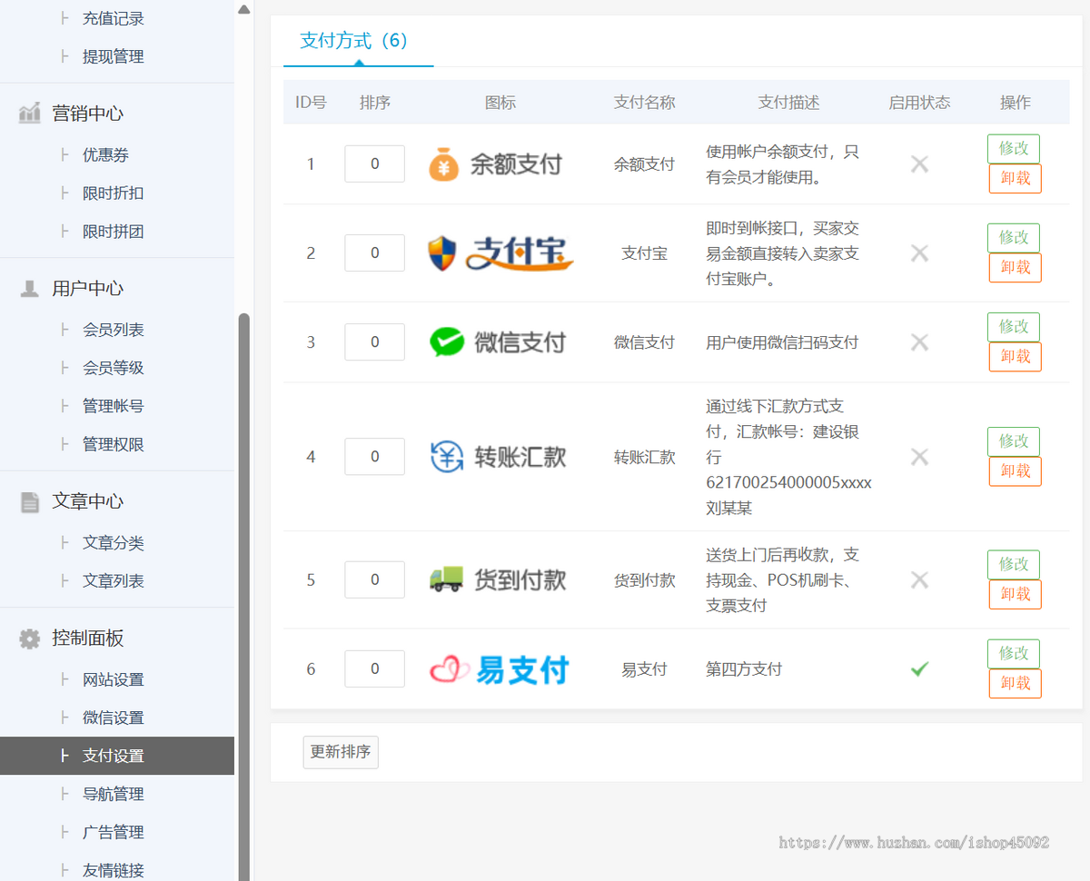Click 卸载 button for 微信支付
1090x881 pixels.
(1016, 357)
